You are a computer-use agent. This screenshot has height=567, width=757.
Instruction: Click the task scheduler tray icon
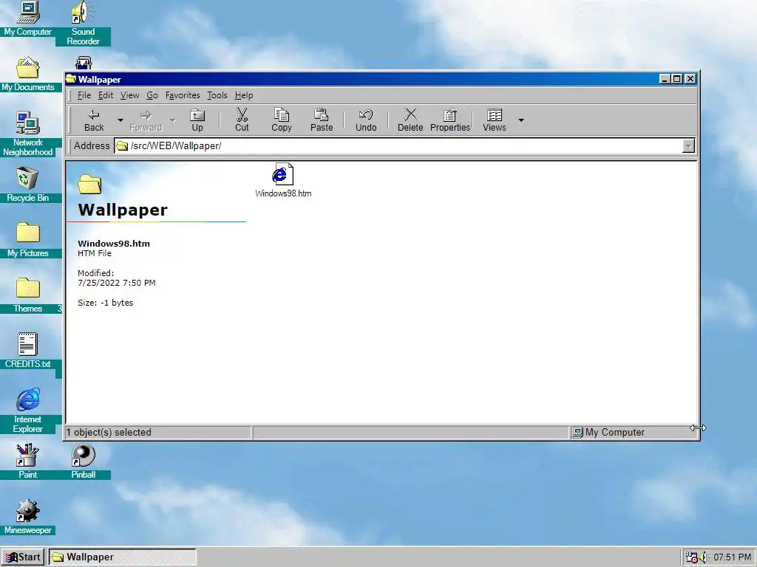click(x=692, y=557)
